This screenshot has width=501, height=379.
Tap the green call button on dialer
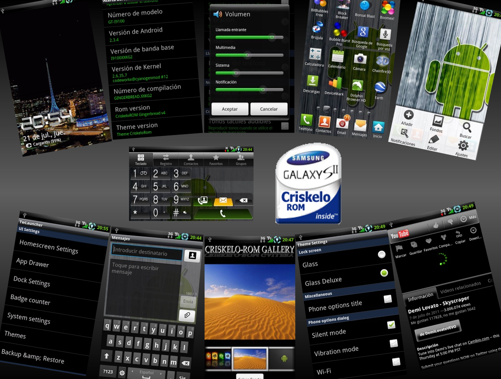223,214
